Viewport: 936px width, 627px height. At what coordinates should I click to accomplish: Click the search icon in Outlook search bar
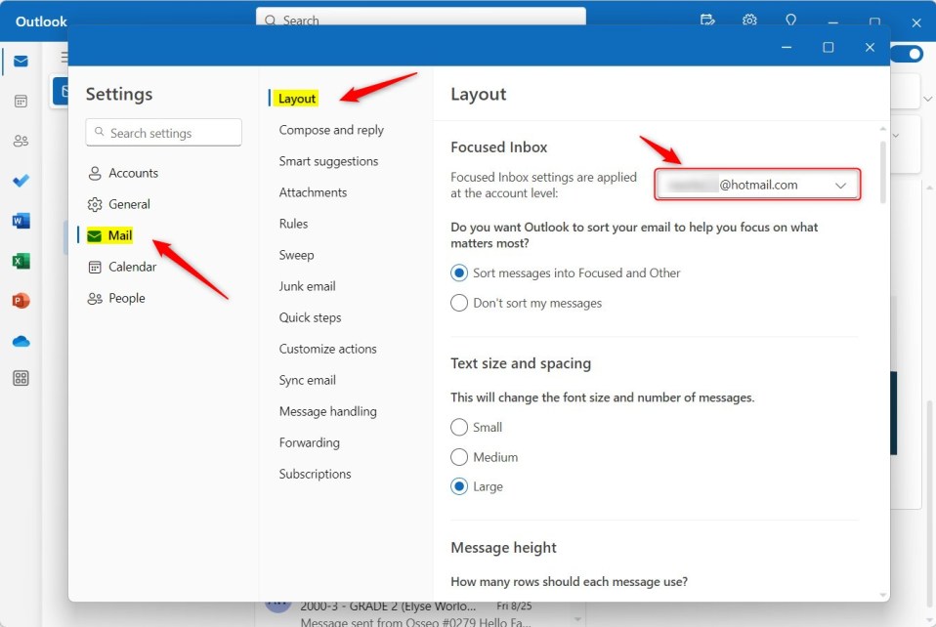tap(270, 21)
